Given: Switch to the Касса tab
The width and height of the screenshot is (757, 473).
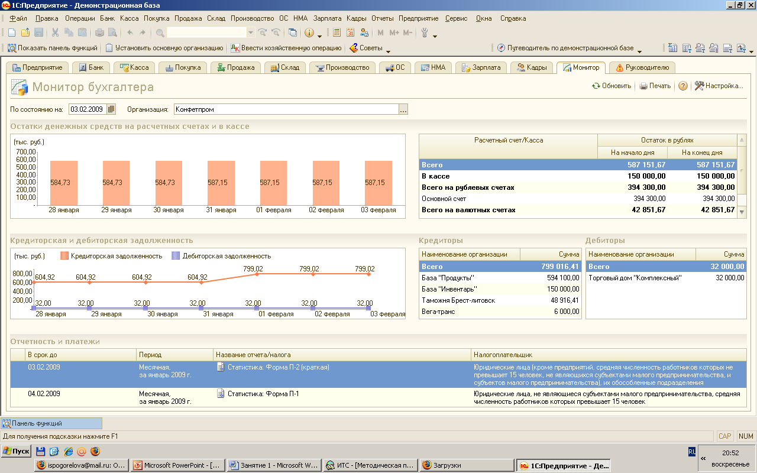Looking at the screenshot, I should [134, 67].
